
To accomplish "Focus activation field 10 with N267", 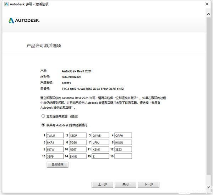I will (78, 149).
